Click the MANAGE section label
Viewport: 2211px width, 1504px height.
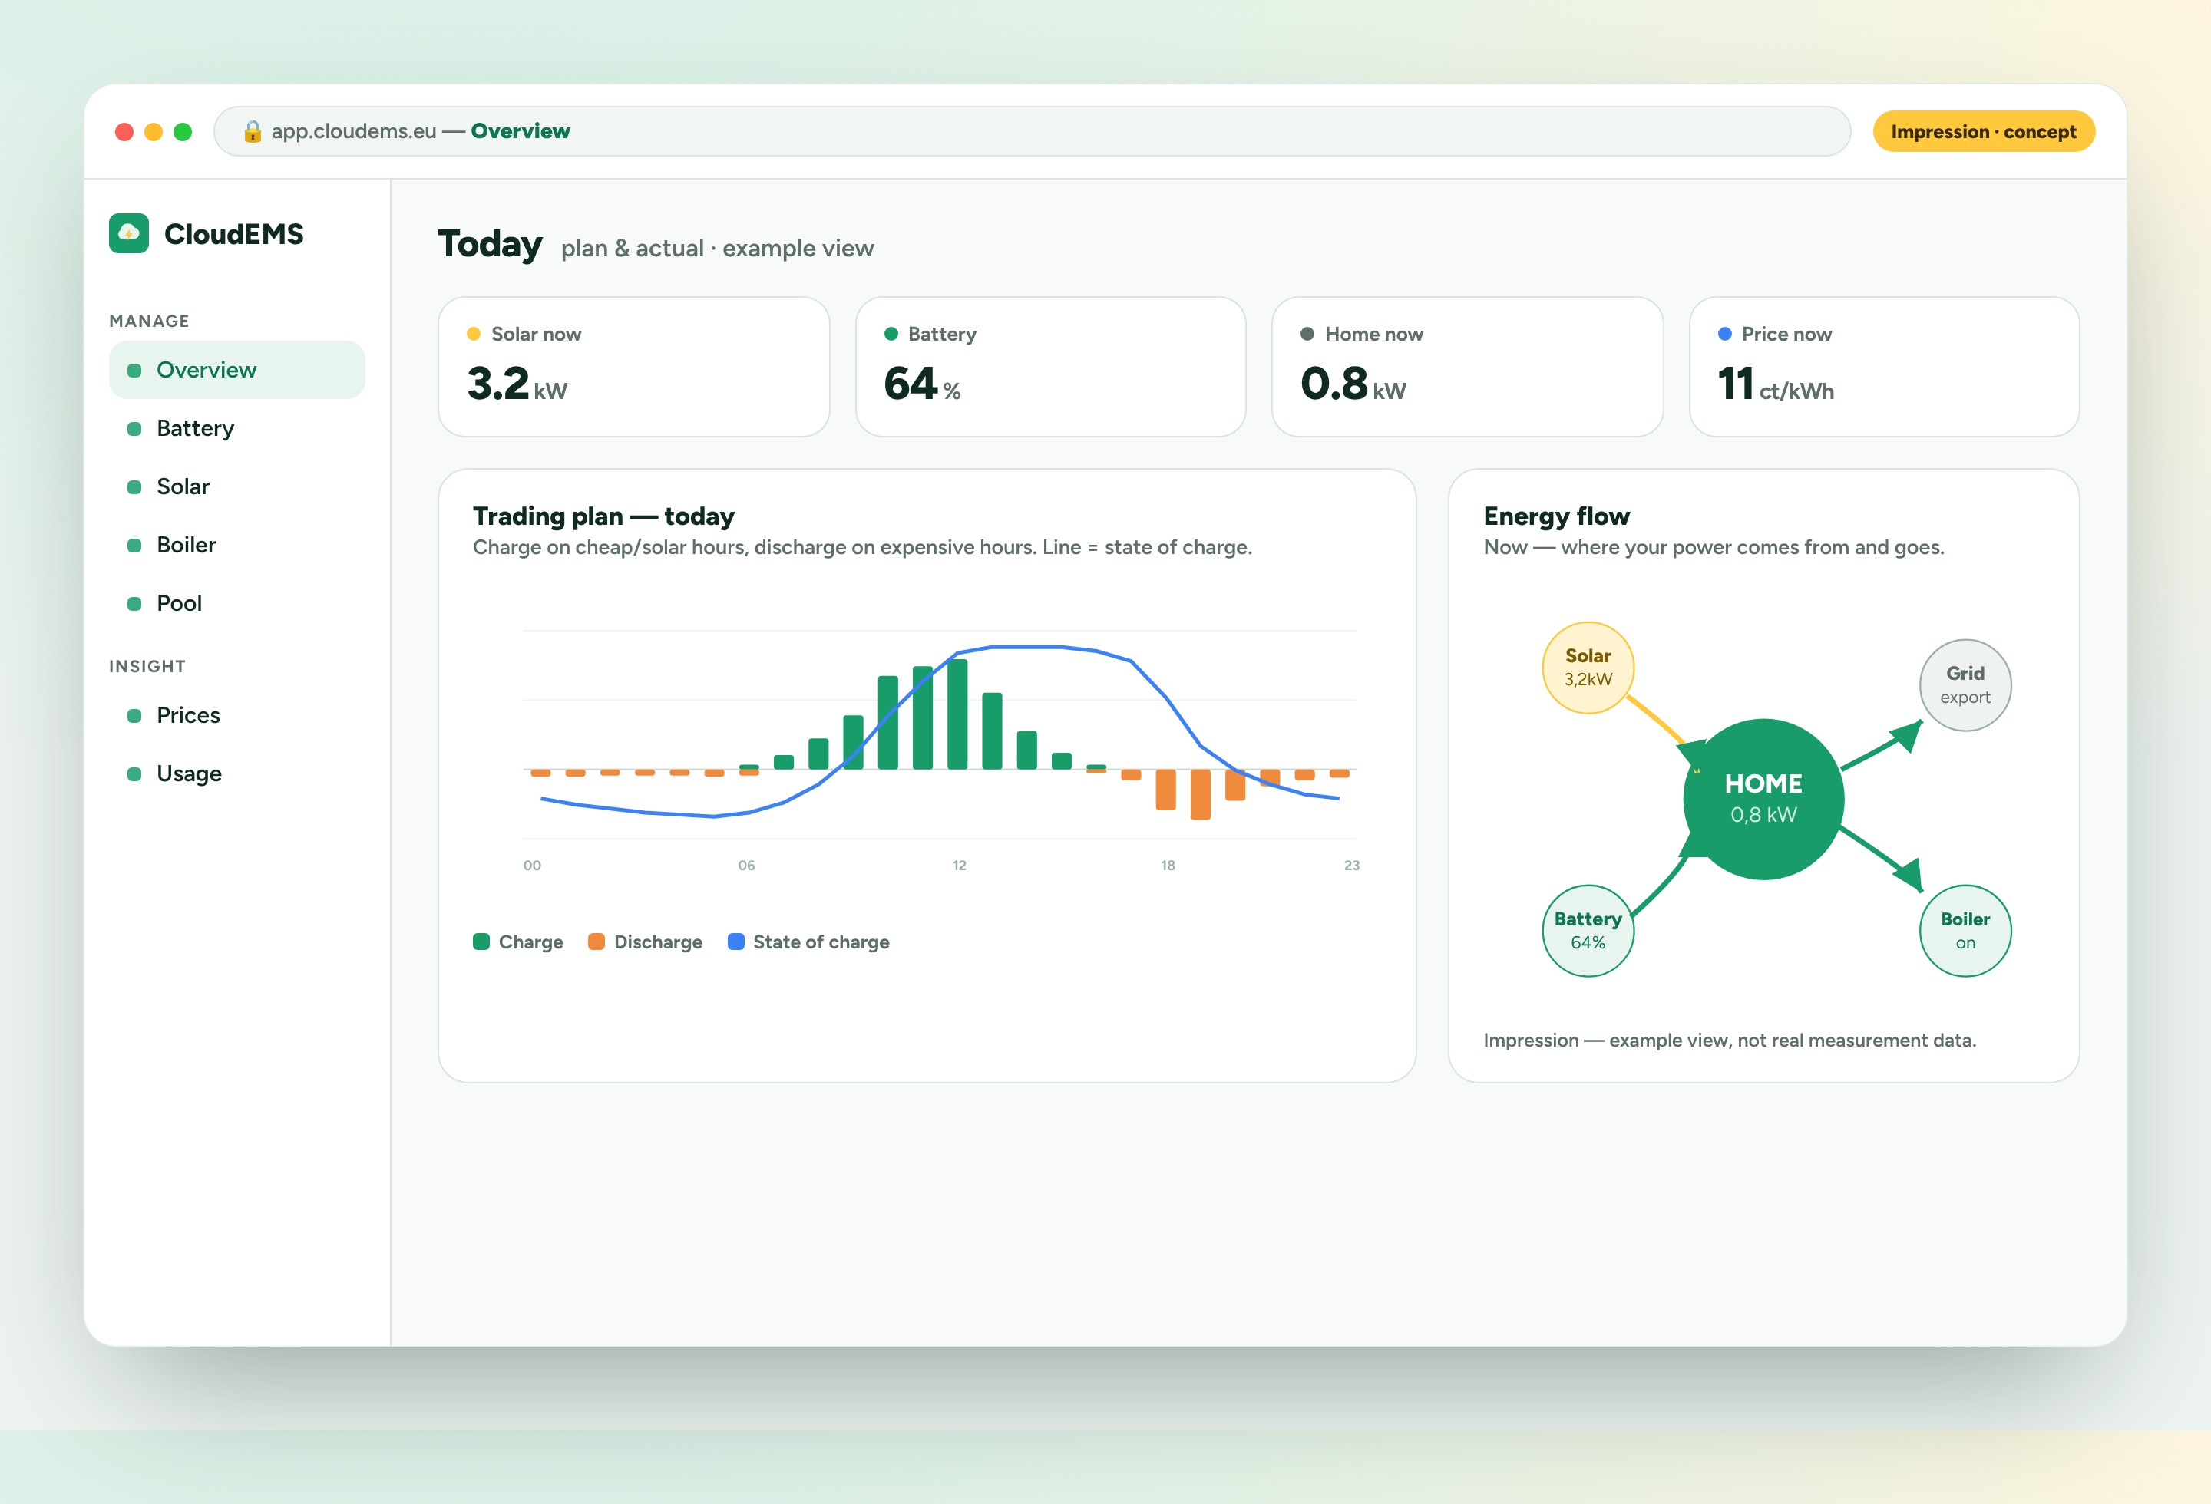(x=150, y=322)
